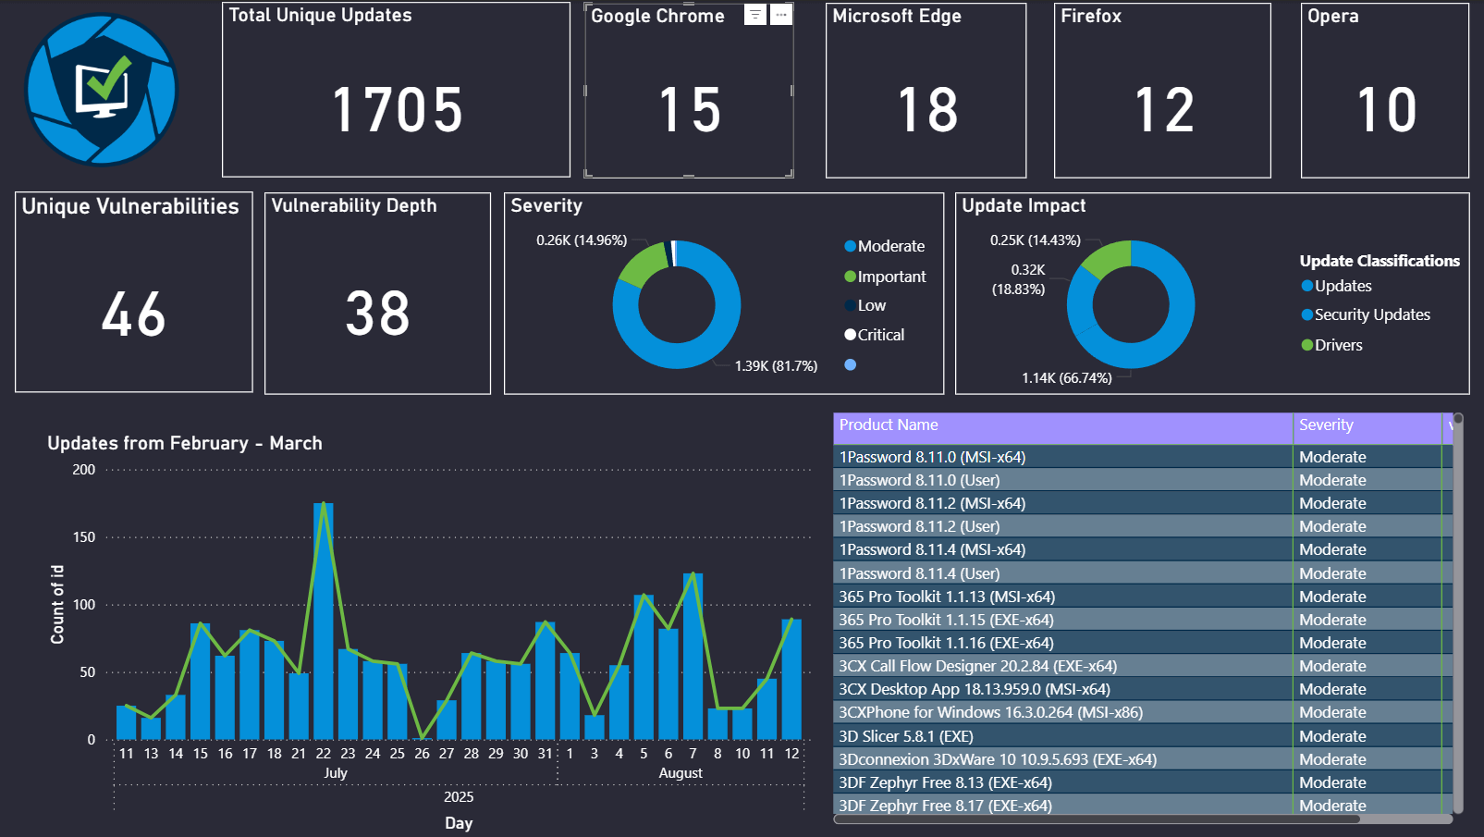Select row 365 Pro Toolkit 1.1.13 (MSI-x64)
The height and width of the screenshot is (837, 1484).
tap(1143, 597)
